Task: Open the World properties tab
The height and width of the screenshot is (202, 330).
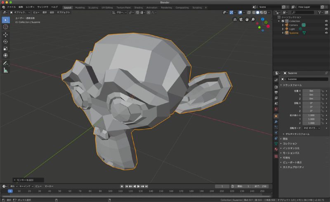Action: pyautogui.click(x=276, y=109)
